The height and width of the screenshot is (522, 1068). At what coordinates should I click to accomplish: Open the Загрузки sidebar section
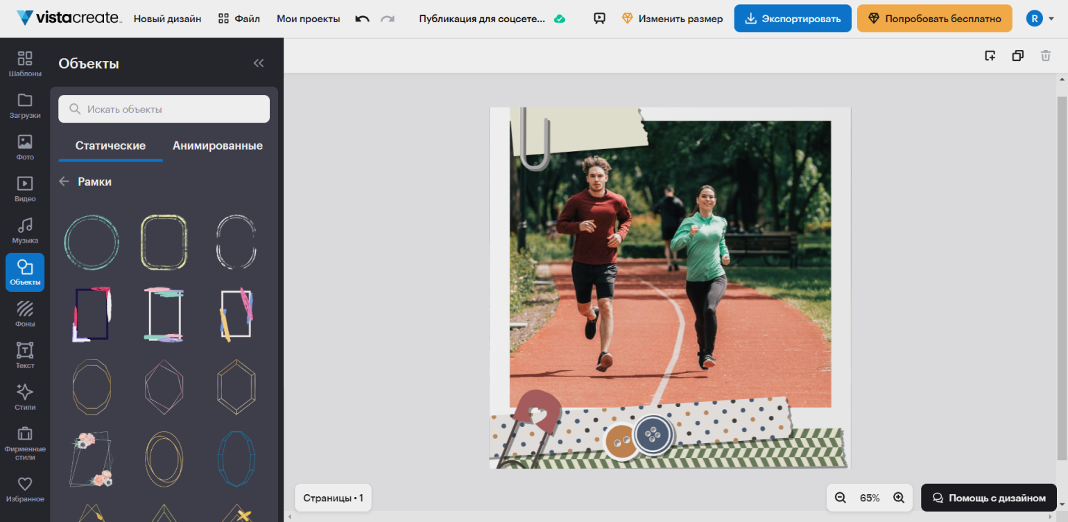coord(25,105)
